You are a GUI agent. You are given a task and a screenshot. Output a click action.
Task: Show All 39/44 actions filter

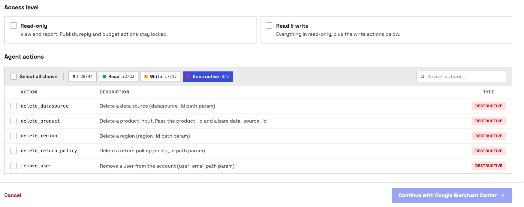tap(83, 77)
